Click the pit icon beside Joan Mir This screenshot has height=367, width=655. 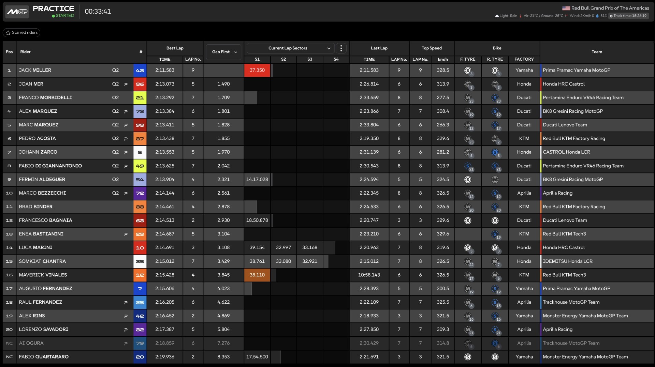(x=126, y=84)
